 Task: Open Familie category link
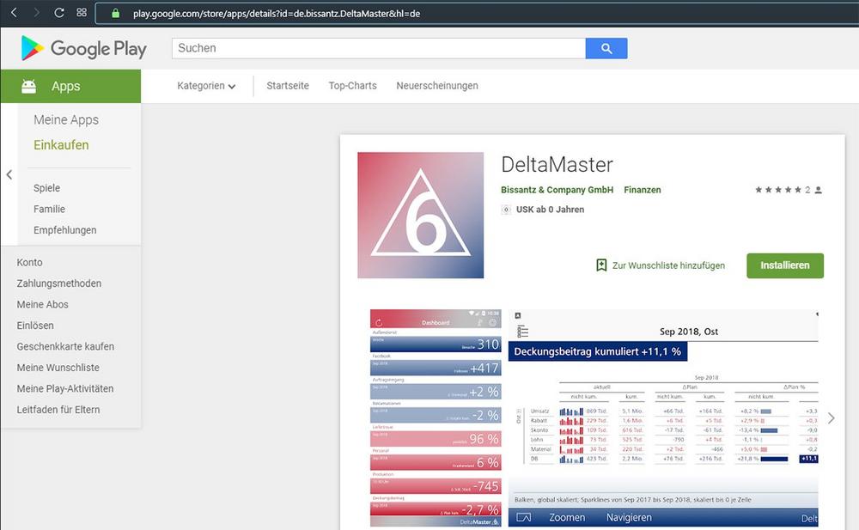pos(49,209)
